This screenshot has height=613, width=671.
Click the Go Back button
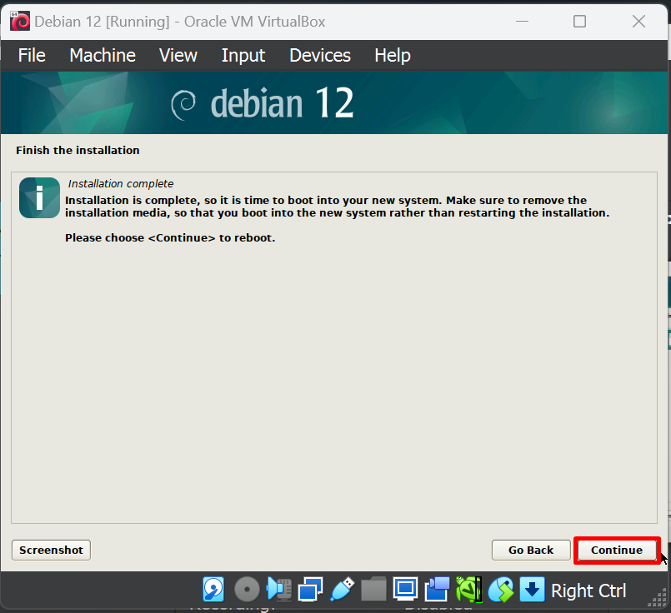click(x=531, y=551)
